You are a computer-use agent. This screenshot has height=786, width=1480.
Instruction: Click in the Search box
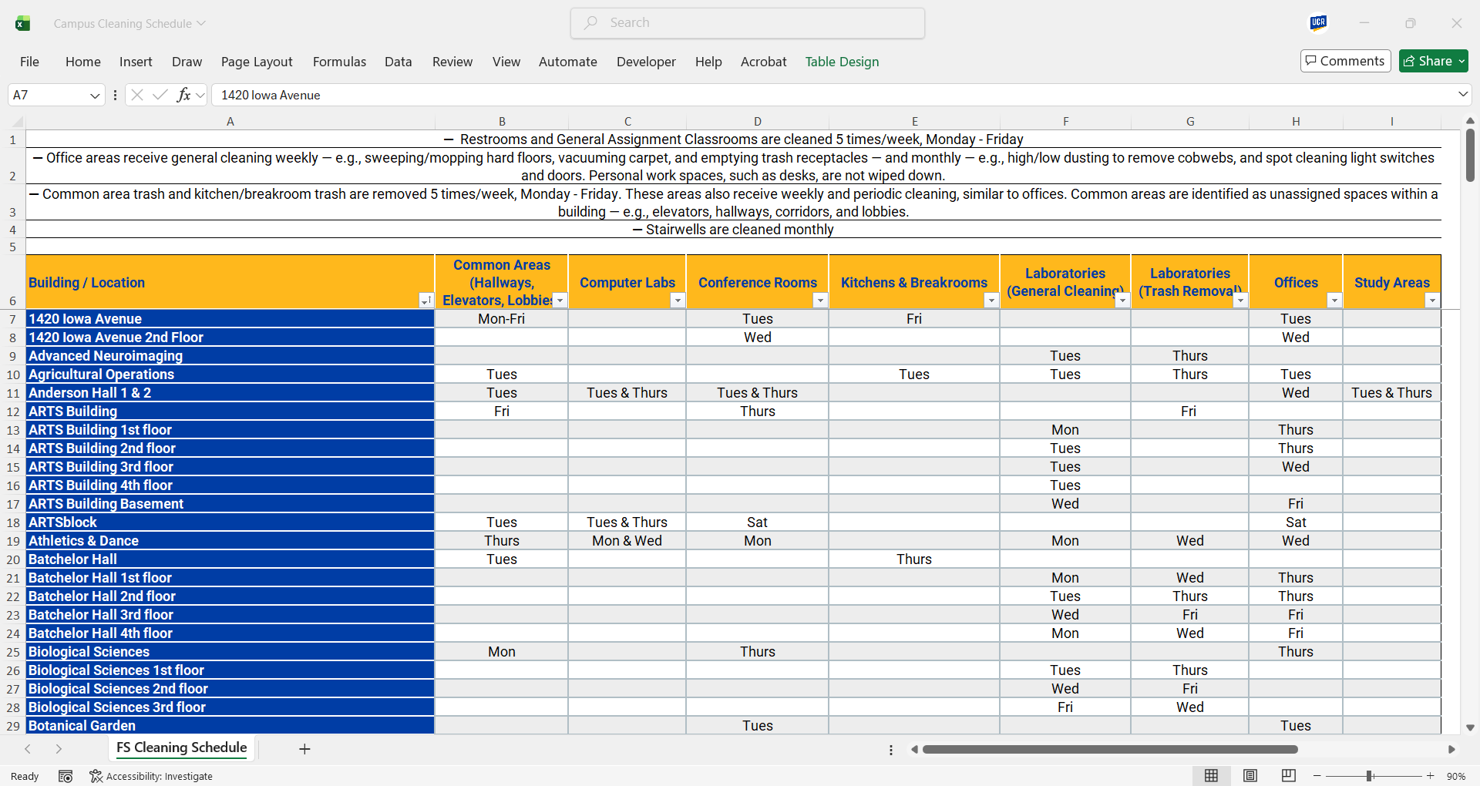click(748, 23)
